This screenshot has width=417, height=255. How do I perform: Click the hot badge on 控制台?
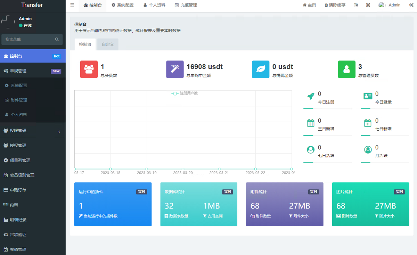point(57,56)
